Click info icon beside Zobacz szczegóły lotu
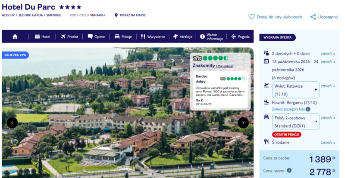Image resolution: width=345 pixels, height=178 pixels. coord(308,109)
